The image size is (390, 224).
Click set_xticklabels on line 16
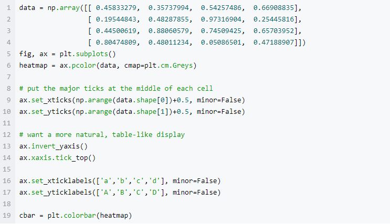(x=61, y=181)
